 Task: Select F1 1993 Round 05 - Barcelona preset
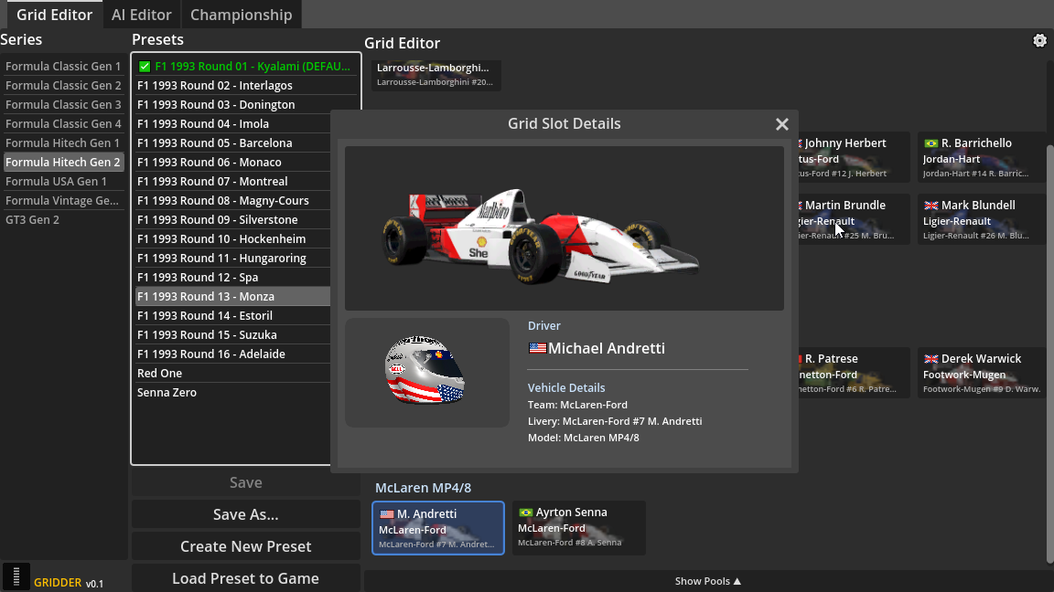(x=232, y=143)
